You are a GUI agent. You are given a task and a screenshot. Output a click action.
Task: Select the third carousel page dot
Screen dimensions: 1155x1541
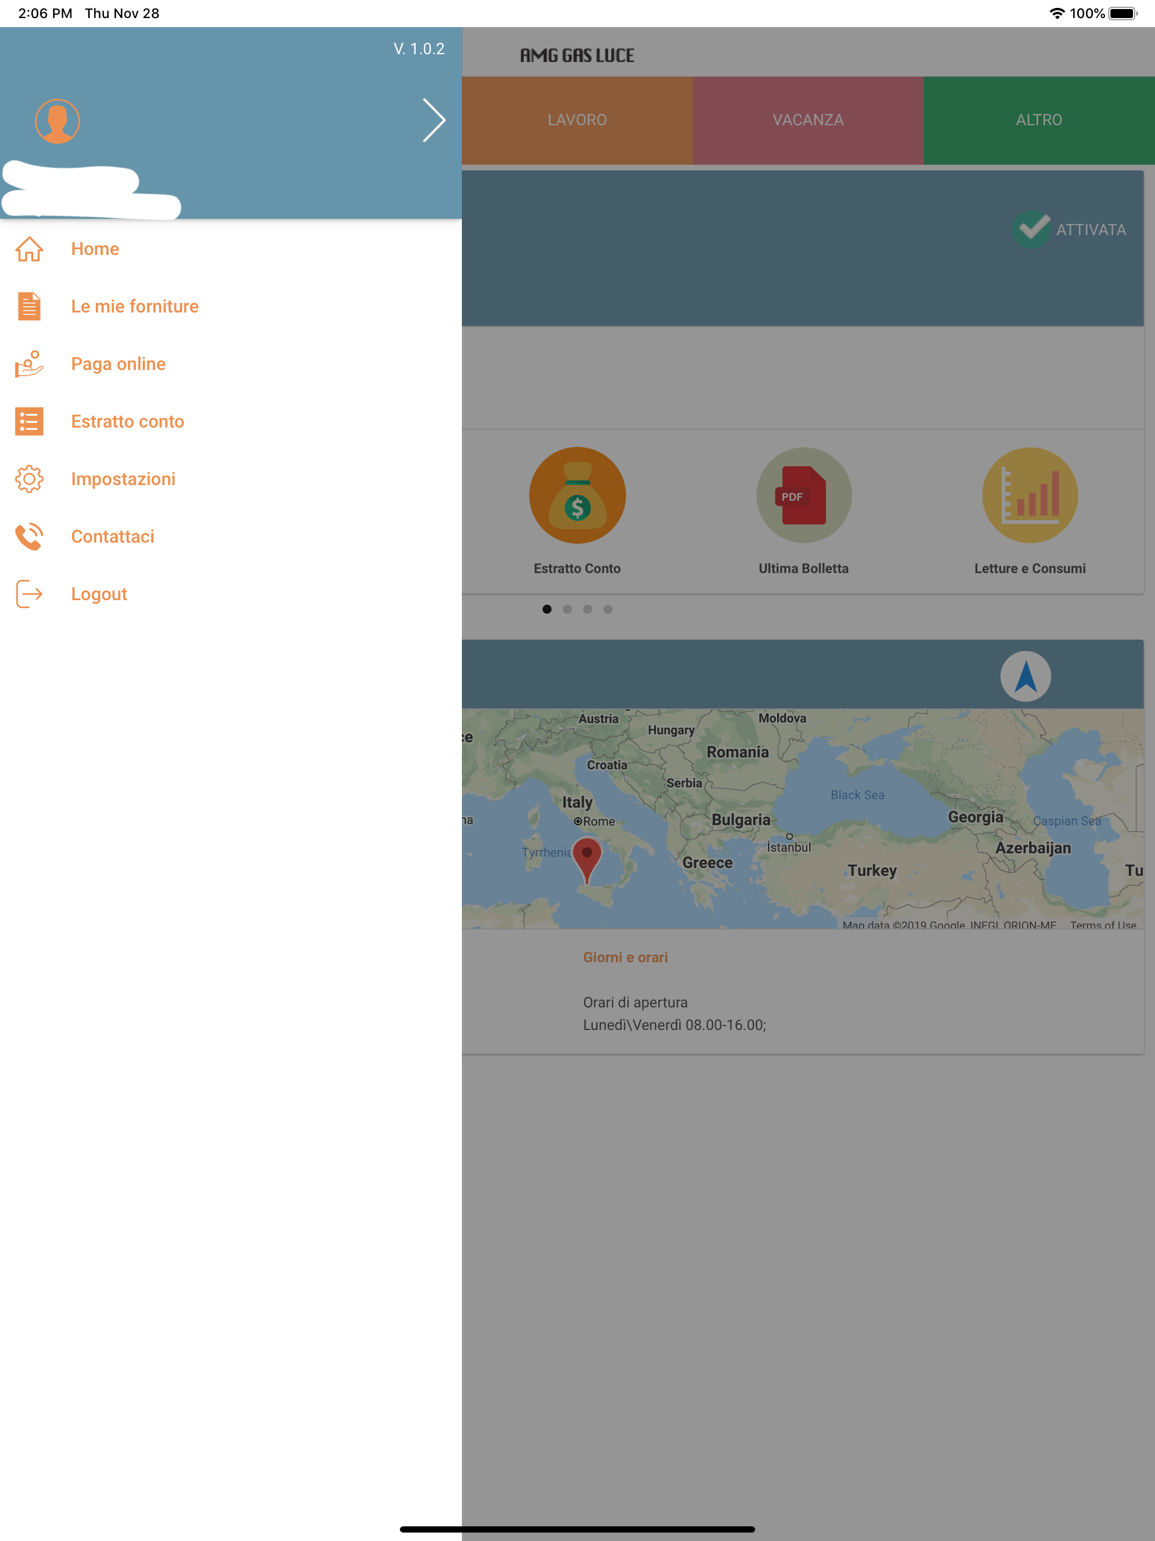(x=587, y=609)
